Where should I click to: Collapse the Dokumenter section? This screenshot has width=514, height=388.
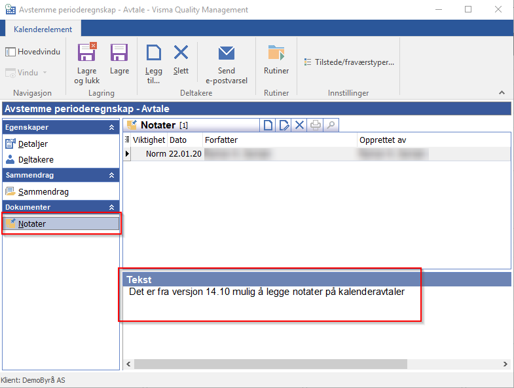click(x=111, y=207)
